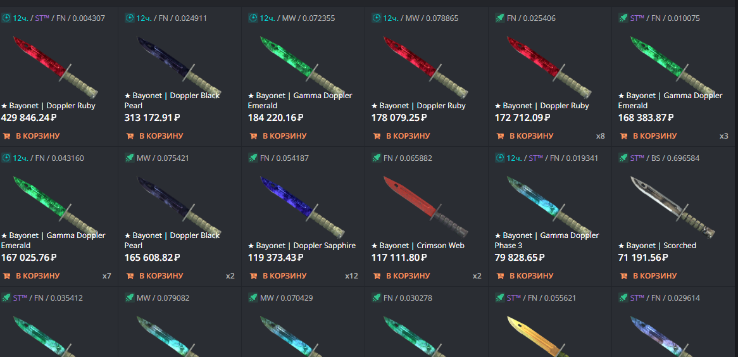Click the x12 quantity on Doppler Sapphire
The height and width of the screenshot is (357, 738).
pos(351,276)
